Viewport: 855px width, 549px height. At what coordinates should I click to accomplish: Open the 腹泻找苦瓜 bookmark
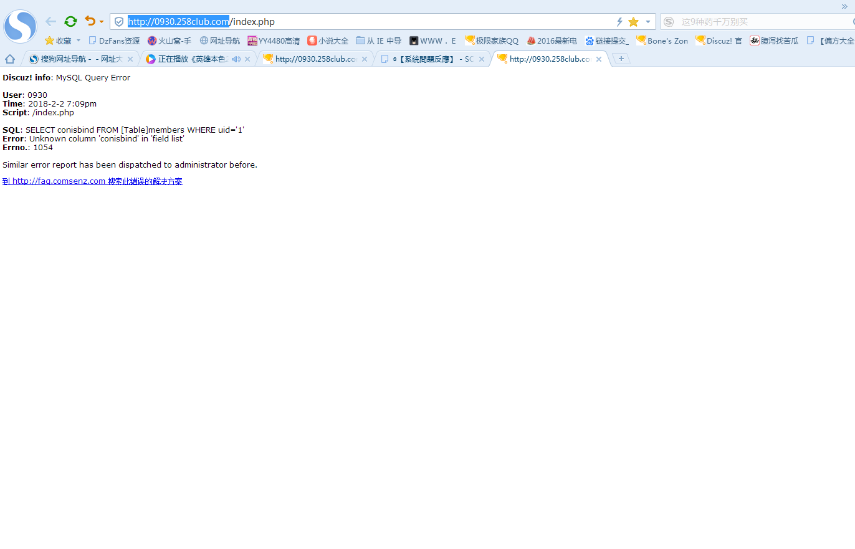(774, 41)
